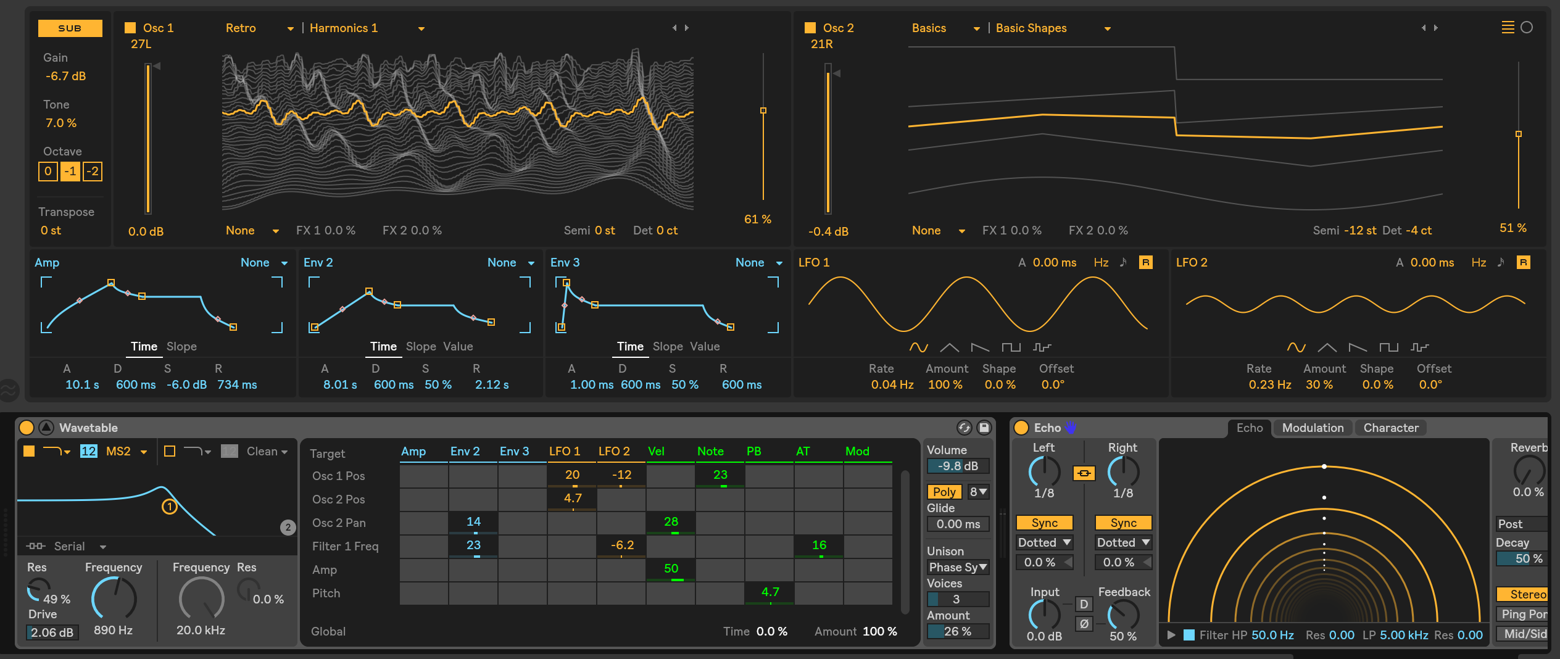This screenshot has width=1560, height=659.
Task: Select sine wave shape for LFO 2
Action: coord(1296,347)
